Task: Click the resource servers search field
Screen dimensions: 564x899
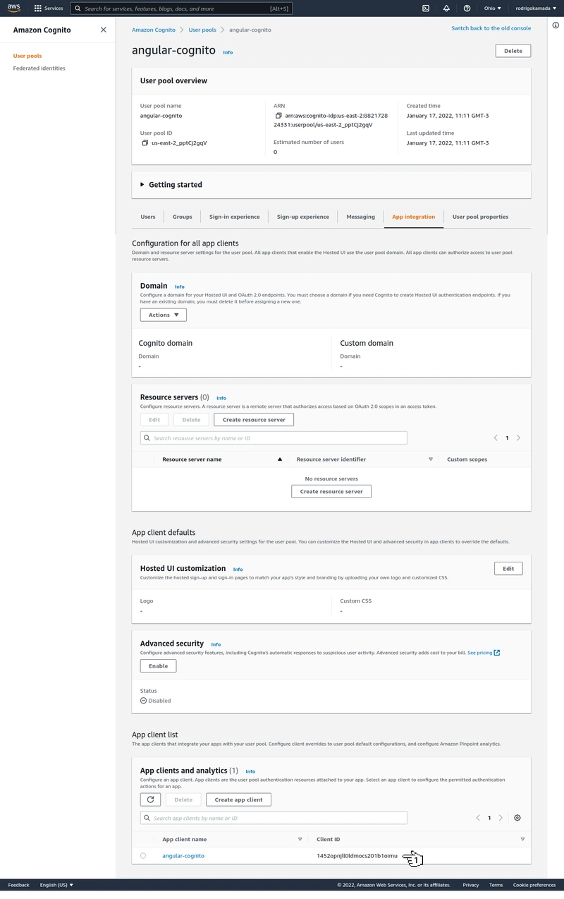Action: coord(274,438)
